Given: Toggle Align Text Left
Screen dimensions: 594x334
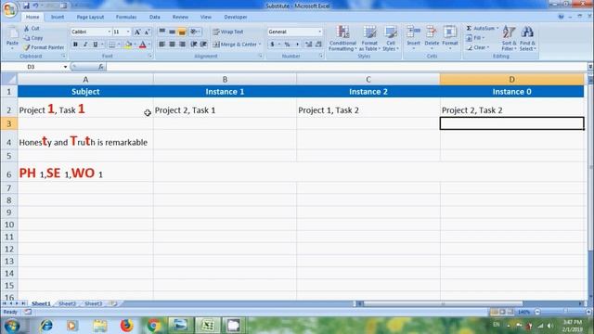Looking at the screenshot, I should 161,45.
